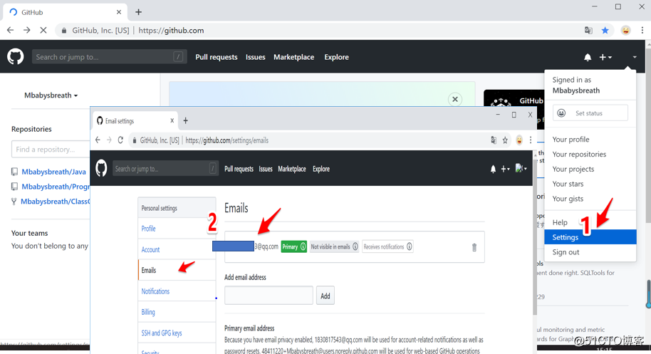Open Chrome three-dot menu in back window
Screen dimensions: 651x354
(x=642, y=31)
